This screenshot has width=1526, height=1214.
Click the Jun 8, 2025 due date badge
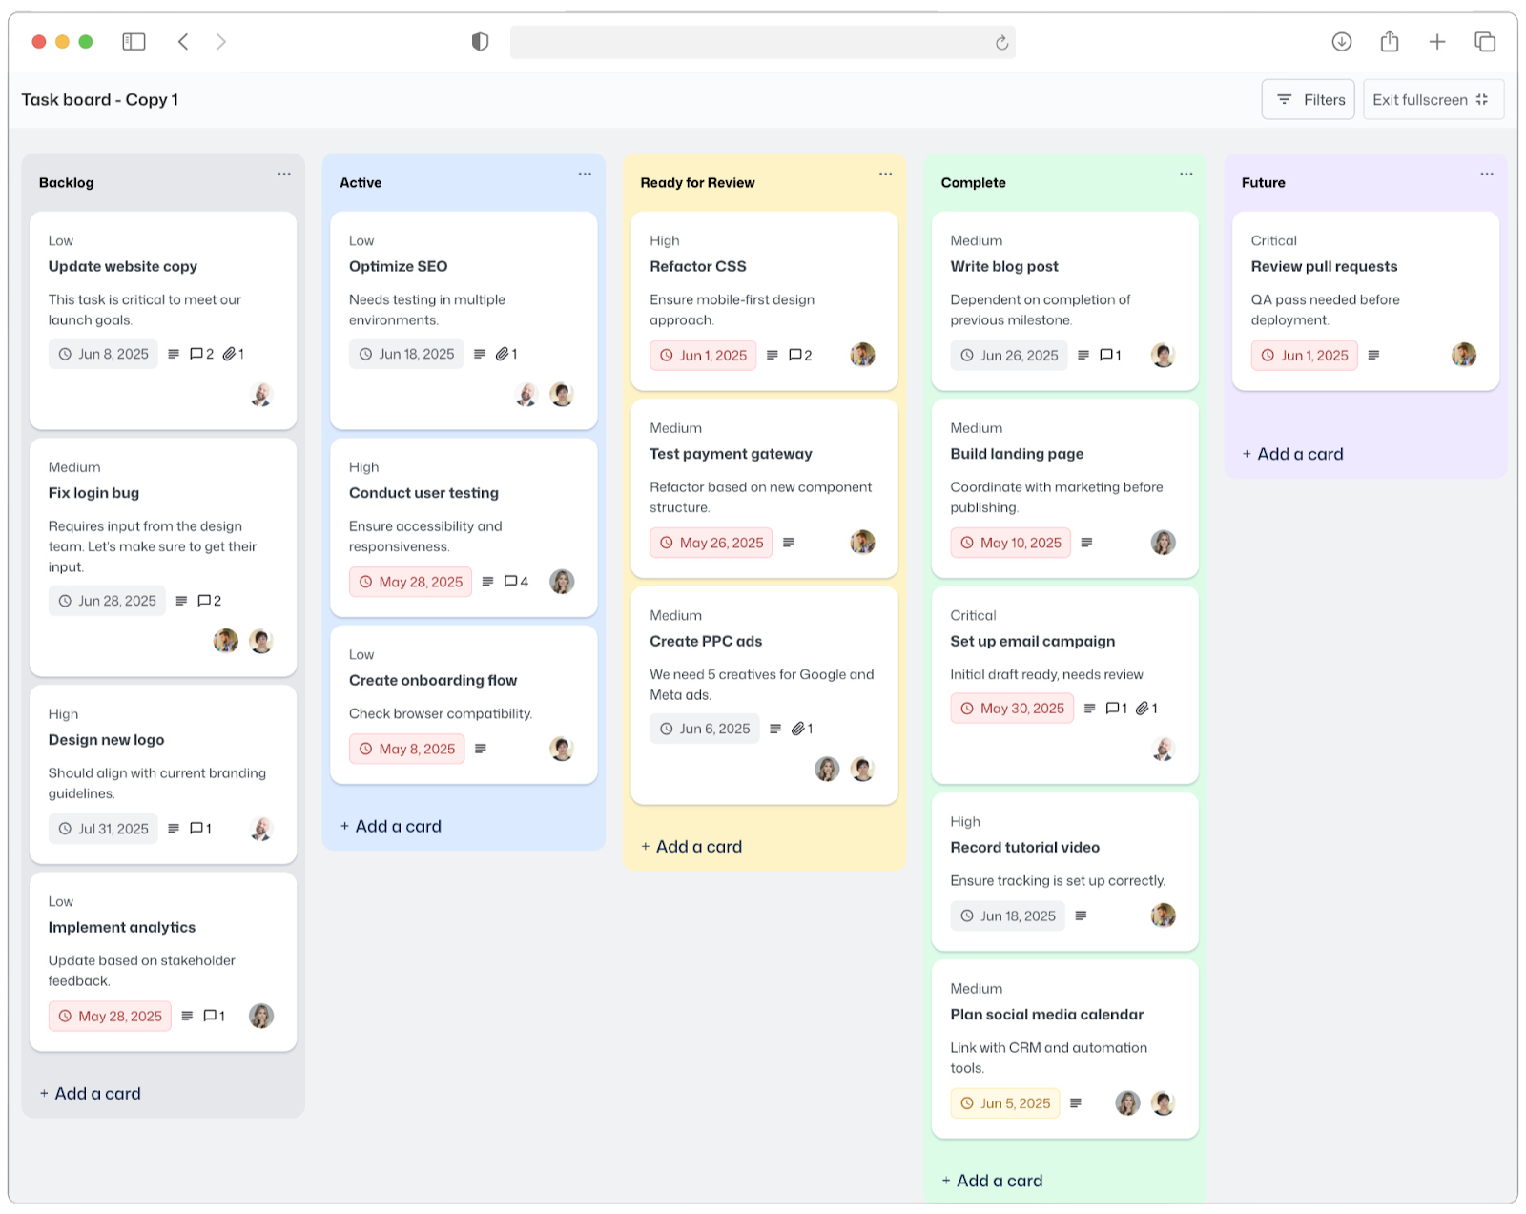point(103,354)
